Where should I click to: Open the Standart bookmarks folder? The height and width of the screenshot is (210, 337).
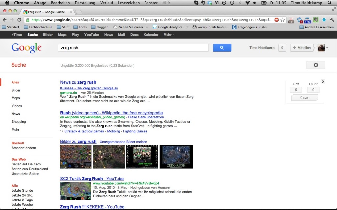tap(10, 27)
